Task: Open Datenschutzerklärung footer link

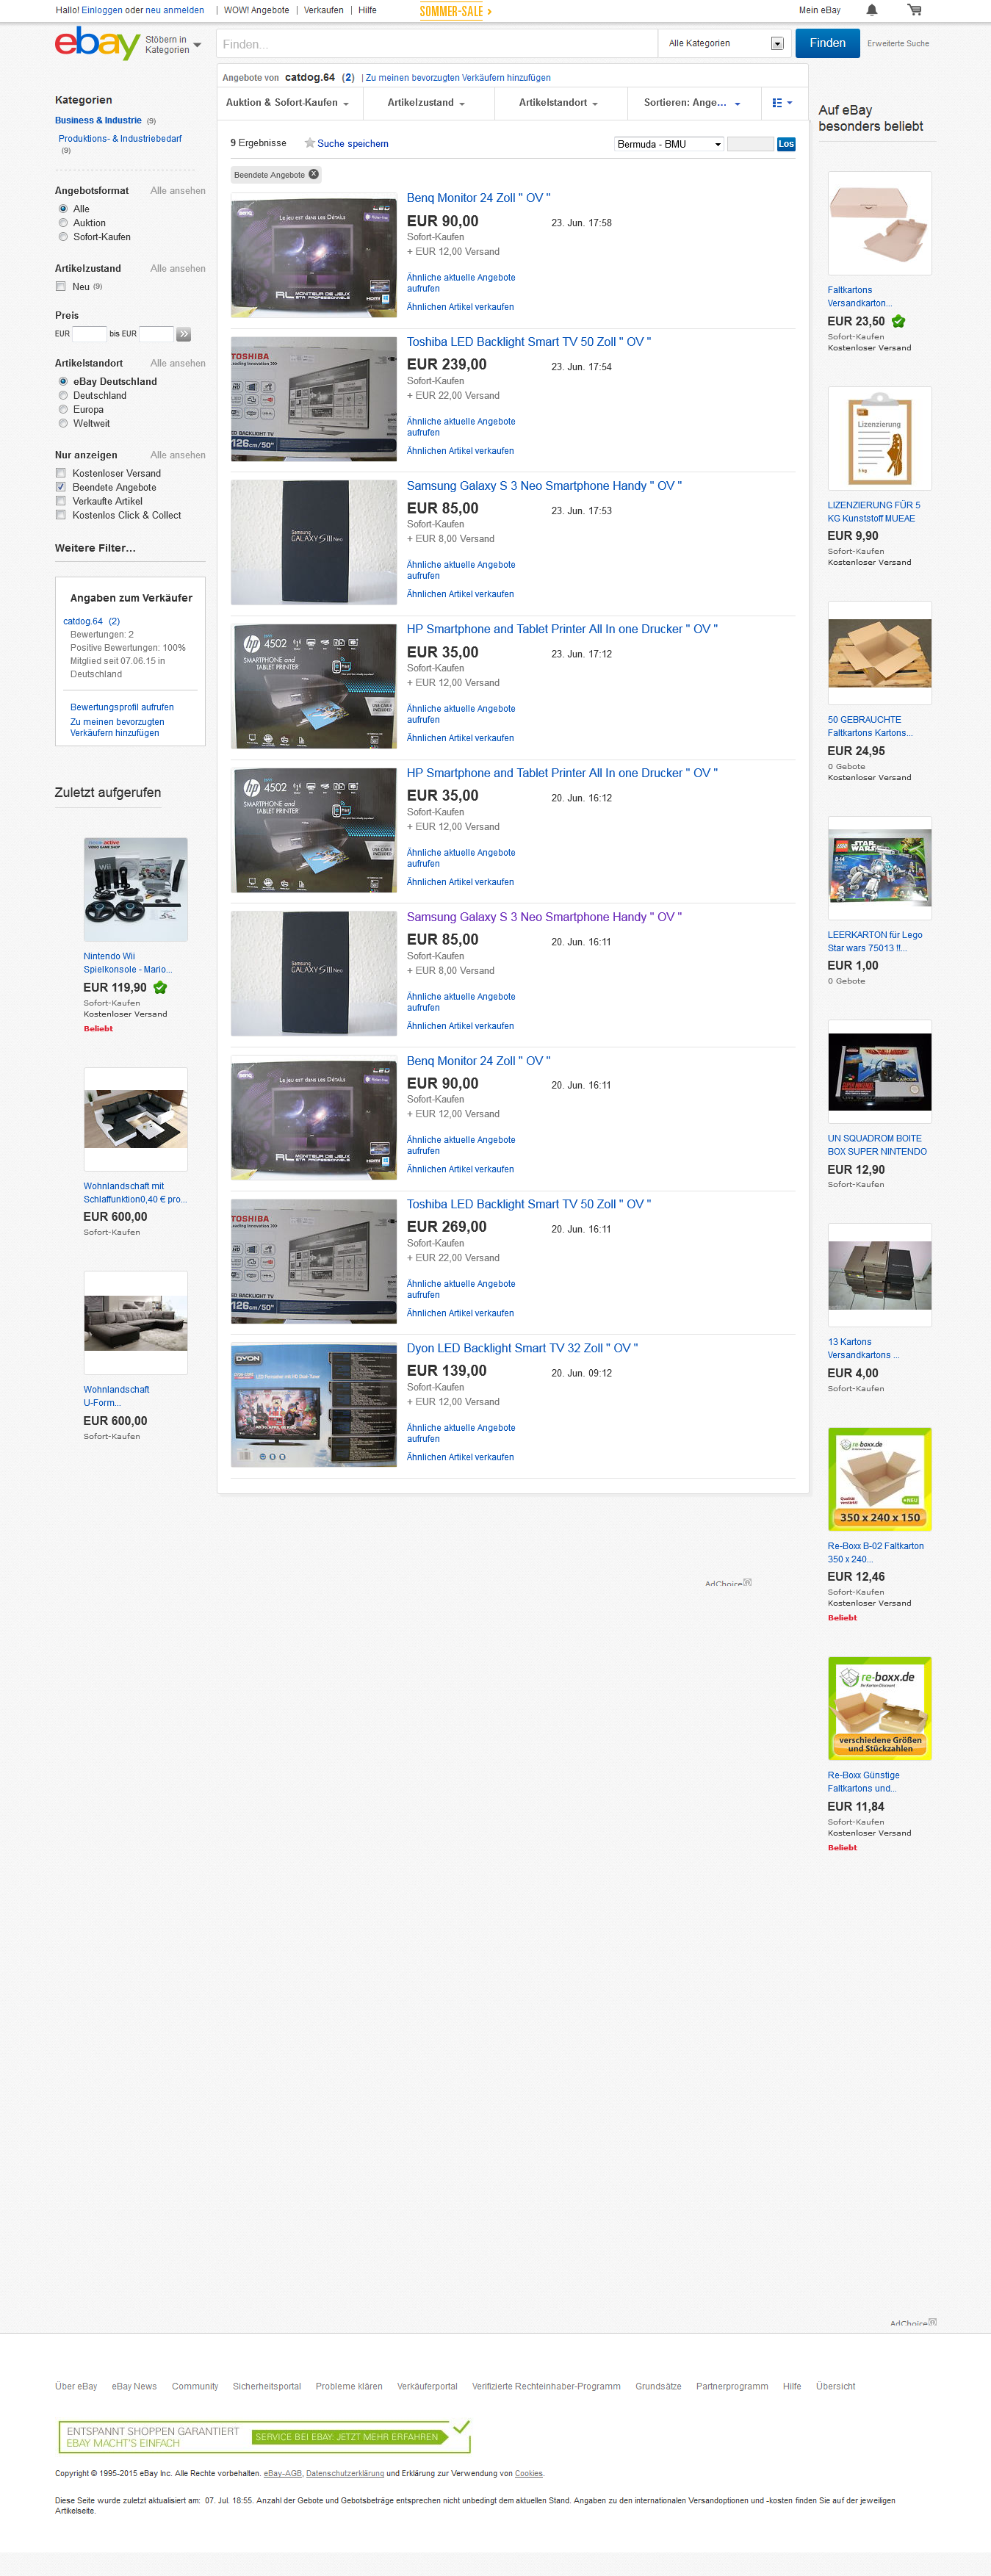Action: (x=345, y=2473)
